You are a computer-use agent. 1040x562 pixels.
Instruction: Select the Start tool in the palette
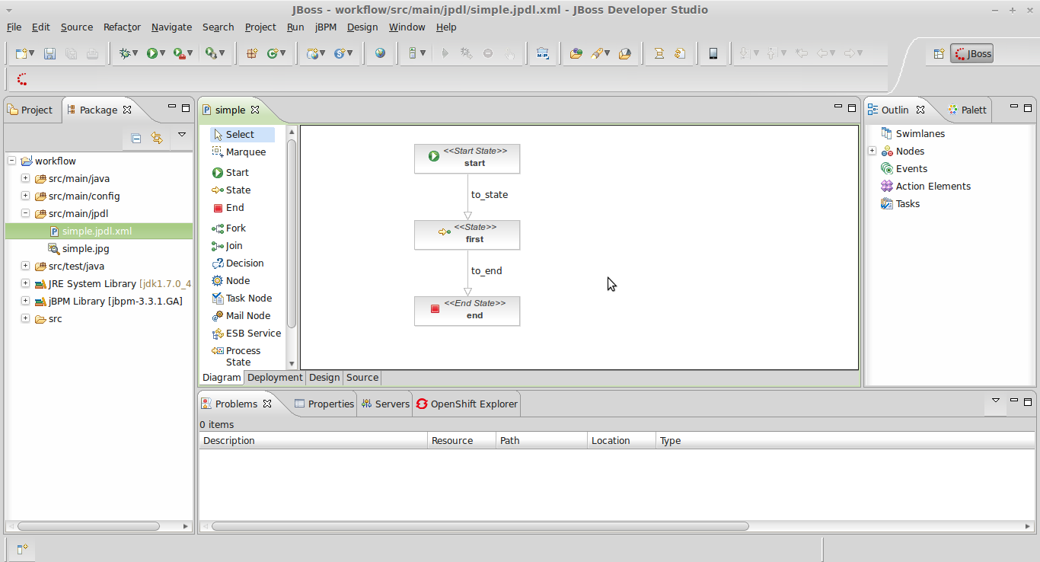pos(235,172)
